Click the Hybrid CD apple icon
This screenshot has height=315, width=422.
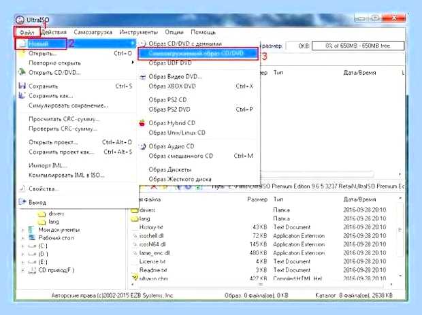click(x=142, y=123)
